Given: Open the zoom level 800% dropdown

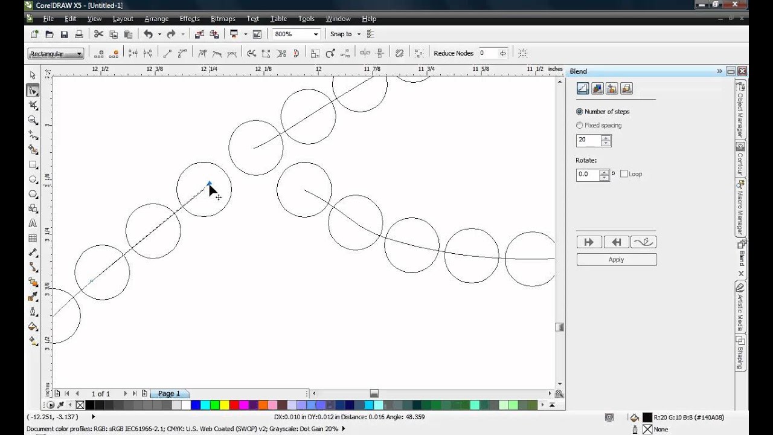Looking at the screenshot, I should pyautogui.click(x=315, y=34).
